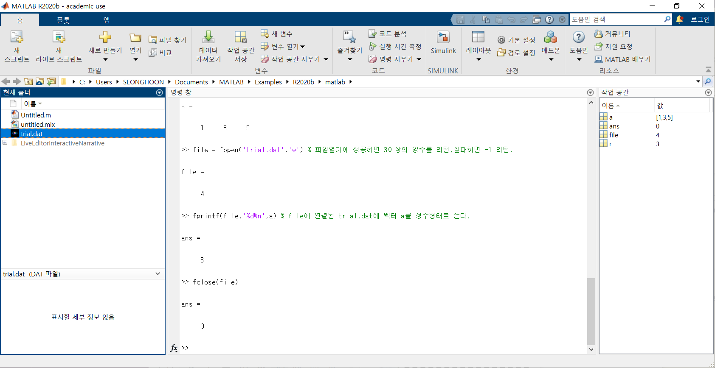Viewport: 715px width, 368px height.
Task: Expand 명령 지우기 dropdown arrow
Action: coord(419,59)
